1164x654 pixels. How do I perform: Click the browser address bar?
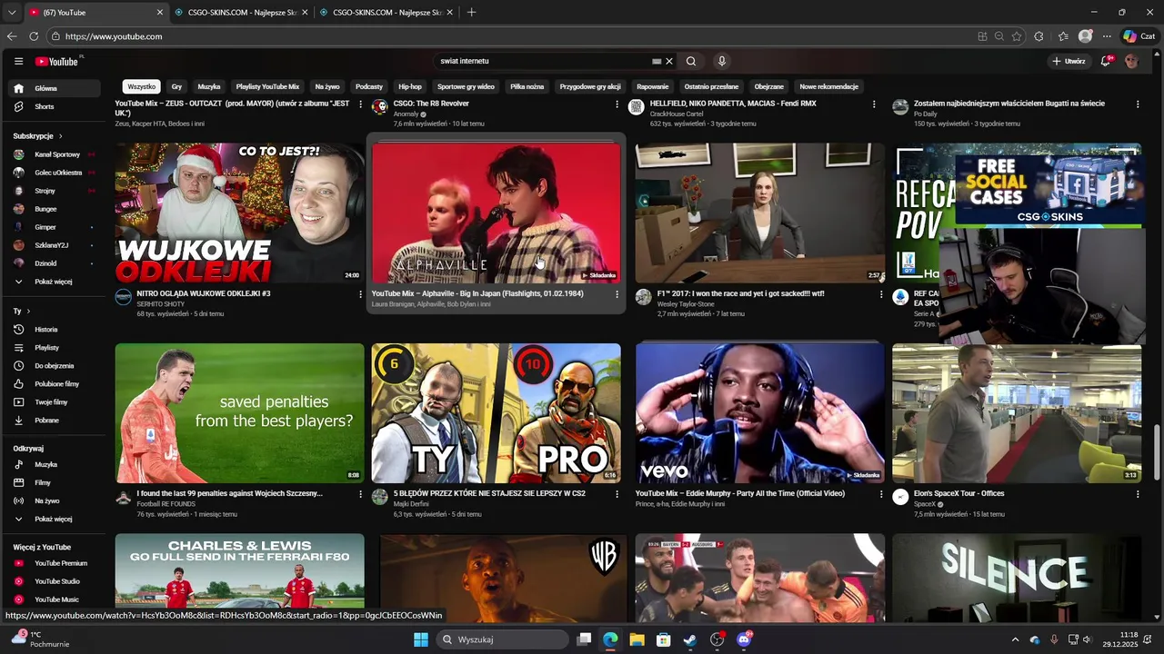click(509, 36)
